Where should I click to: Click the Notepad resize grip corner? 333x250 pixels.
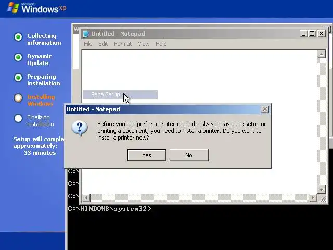pos(323,198)
